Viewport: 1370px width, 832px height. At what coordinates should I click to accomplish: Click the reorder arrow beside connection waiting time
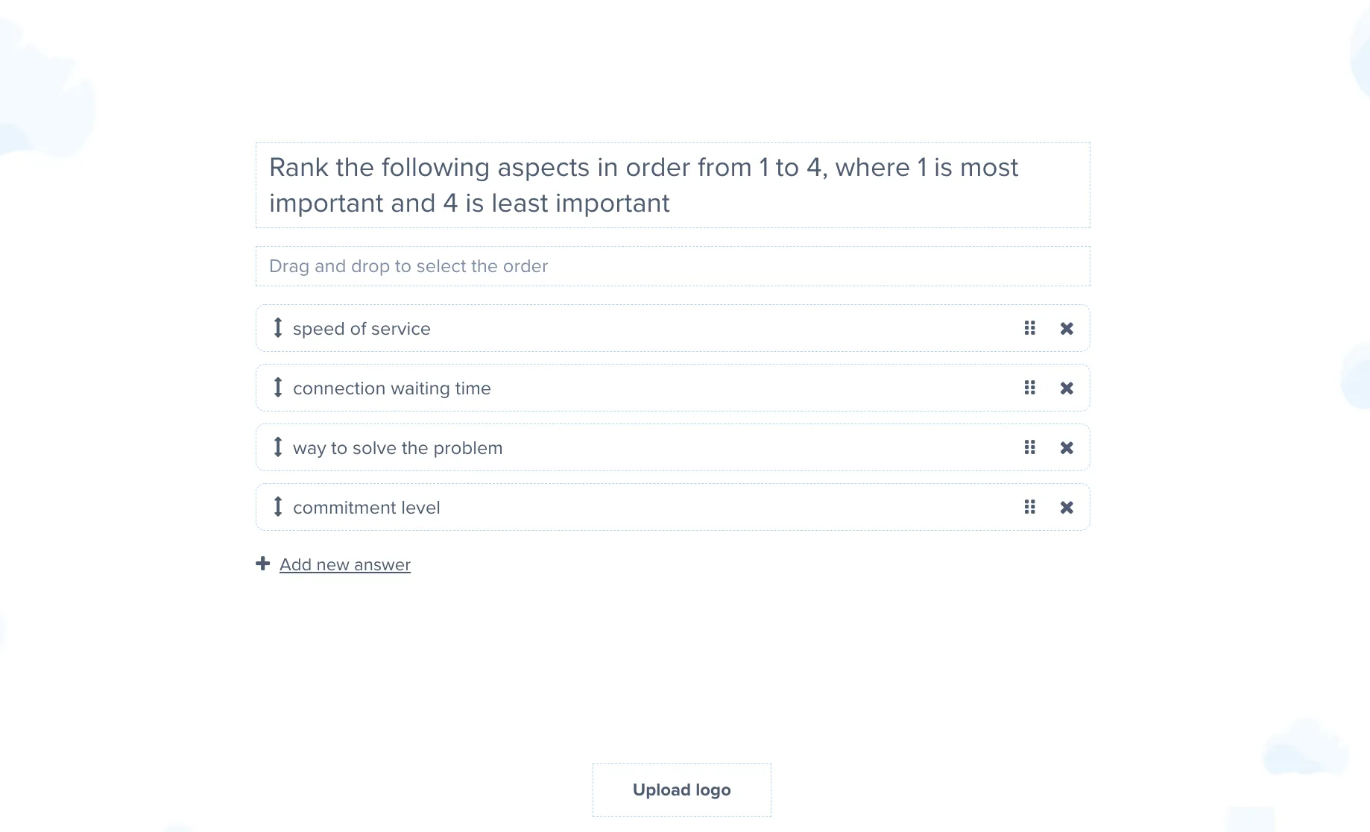click(277, 388)
